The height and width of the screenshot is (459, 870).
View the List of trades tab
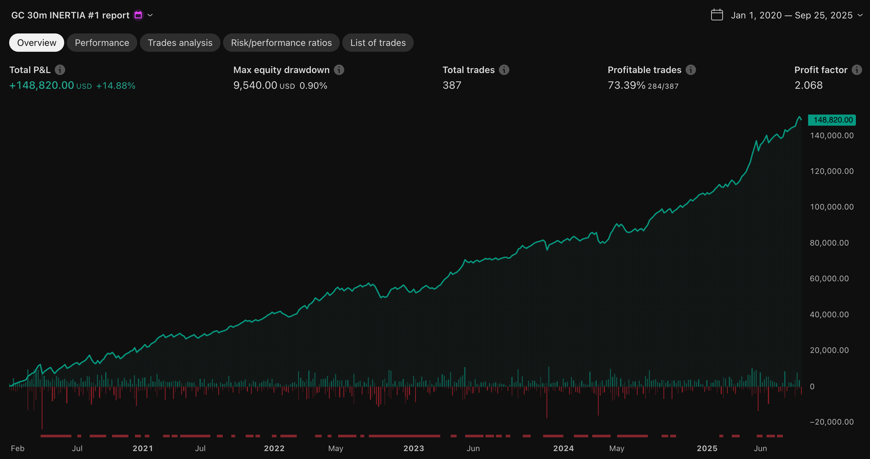tap(378, 43)
